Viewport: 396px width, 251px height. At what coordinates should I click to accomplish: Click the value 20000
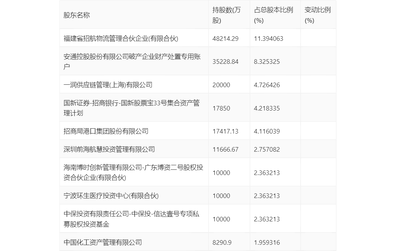(221, 85)
